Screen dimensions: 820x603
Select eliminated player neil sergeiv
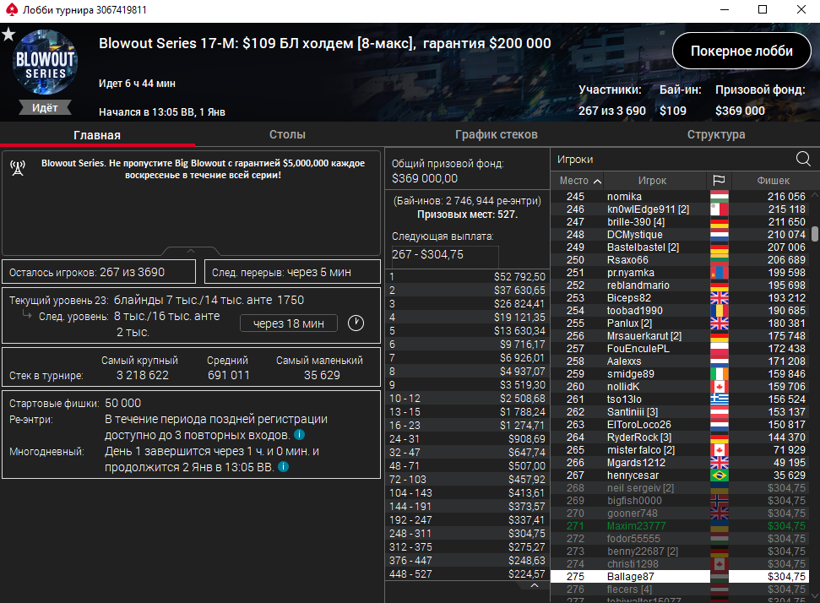click(680, 488)
